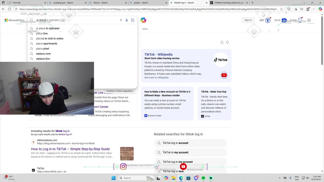Select suggestion 'wplace.com'
Screen dimensions: 324x182
82,54
